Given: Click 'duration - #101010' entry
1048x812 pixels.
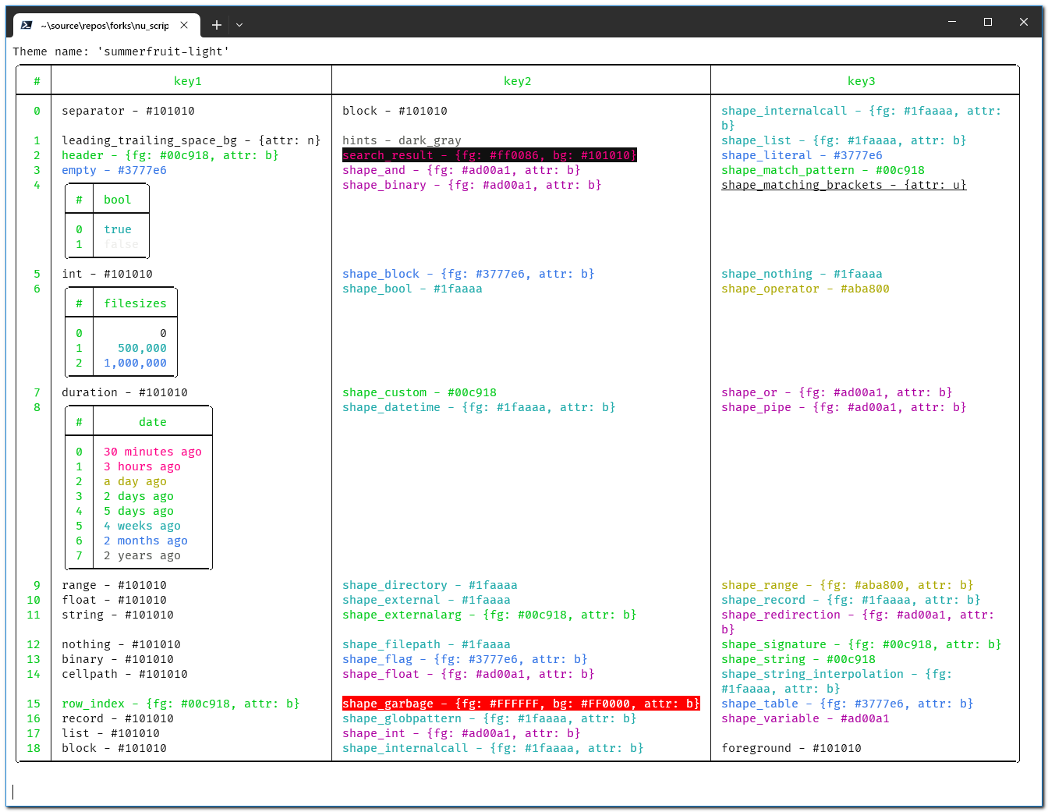Looking at the screenshot, I should click(125, 392).
